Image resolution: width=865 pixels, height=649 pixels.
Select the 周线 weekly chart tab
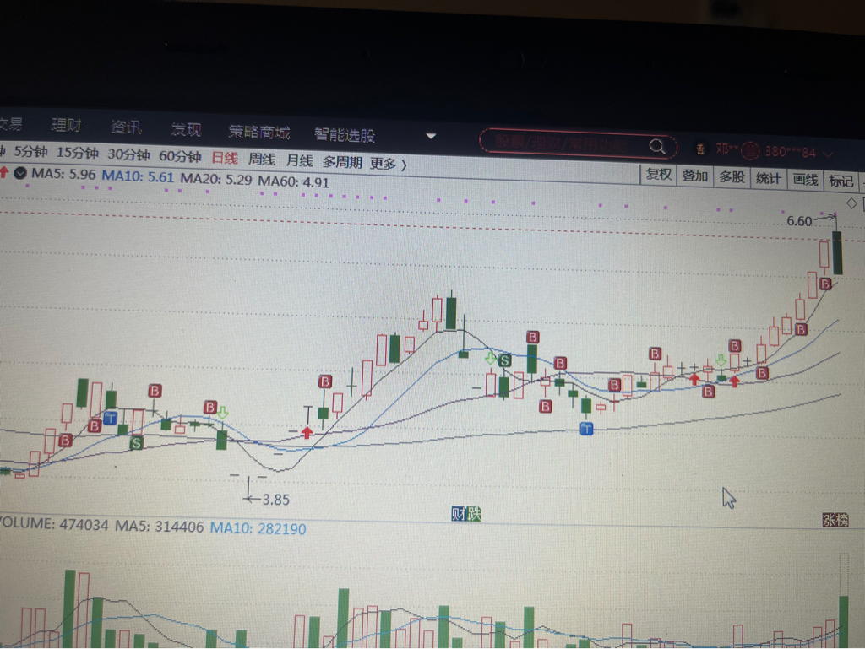pyautogui.click(x=262, y=160)
